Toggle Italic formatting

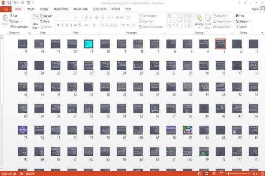(62, 25)
